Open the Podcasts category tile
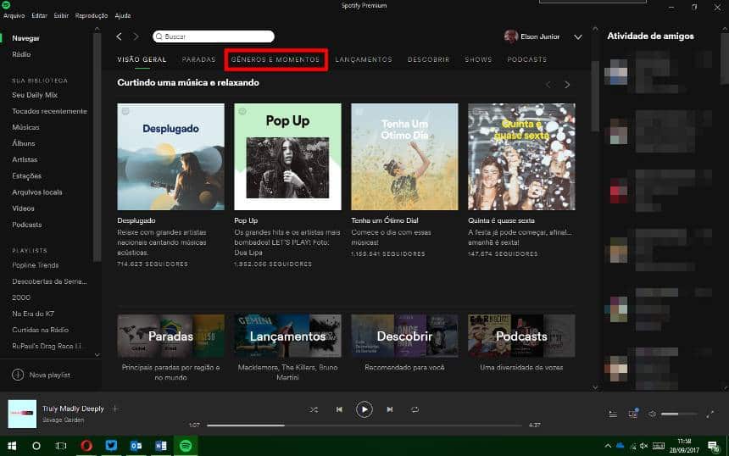Viewport: 729px width, 456px height. click(x=521, y=336)
